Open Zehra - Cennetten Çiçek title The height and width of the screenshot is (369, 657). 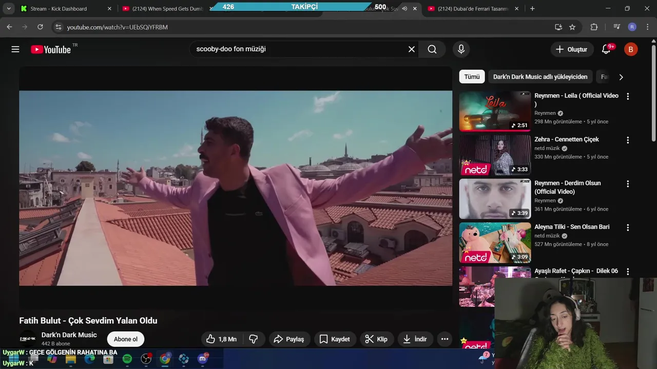pos(567,139)
